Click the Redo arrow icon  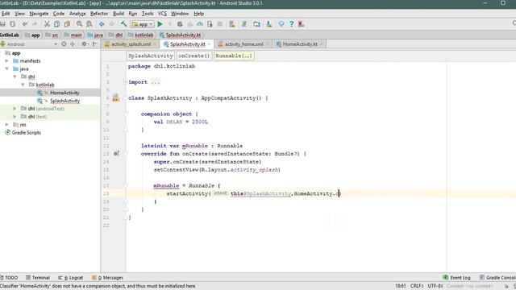[35, 24]
